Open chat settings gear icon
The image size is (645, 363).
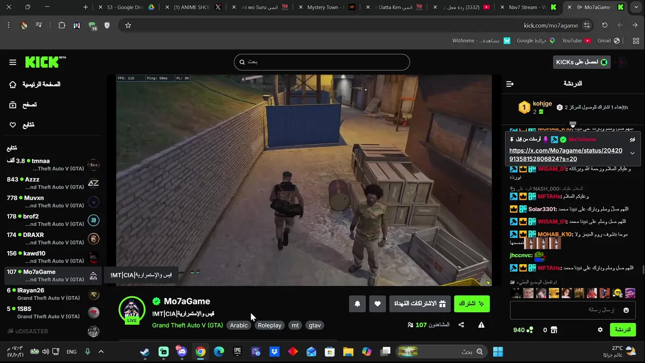pos(600,330)
